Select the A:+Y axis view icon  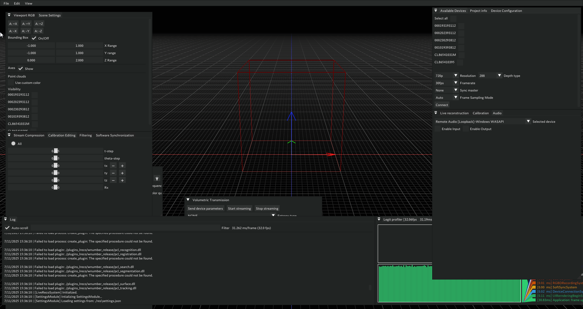click(x=26, y=23)
